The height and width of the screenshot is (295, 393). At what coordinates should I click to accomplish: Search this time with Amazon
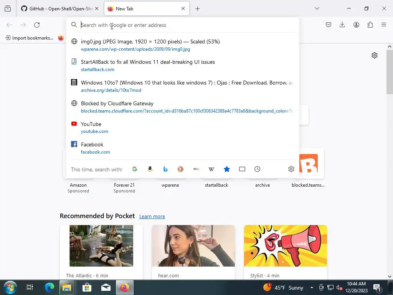tap(150, 169)
